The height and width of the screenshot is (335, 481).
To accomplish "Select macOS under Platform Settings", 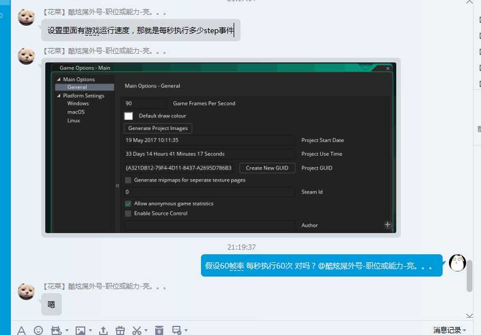I will pyautogui.click(x=76, y=112).
